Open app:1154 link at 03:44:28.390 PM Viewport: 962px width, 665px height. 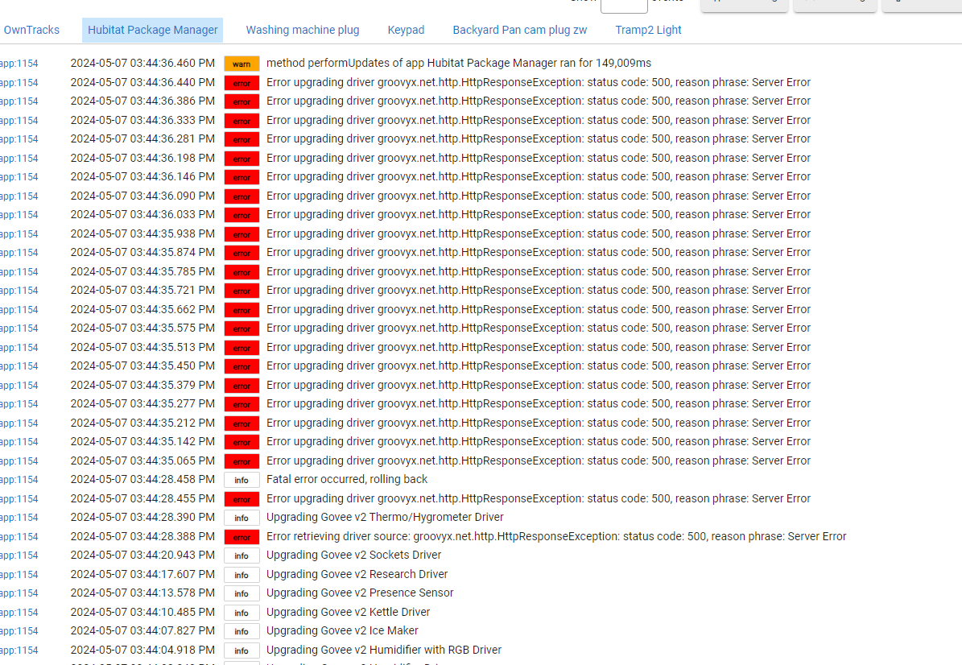[19, 517]
